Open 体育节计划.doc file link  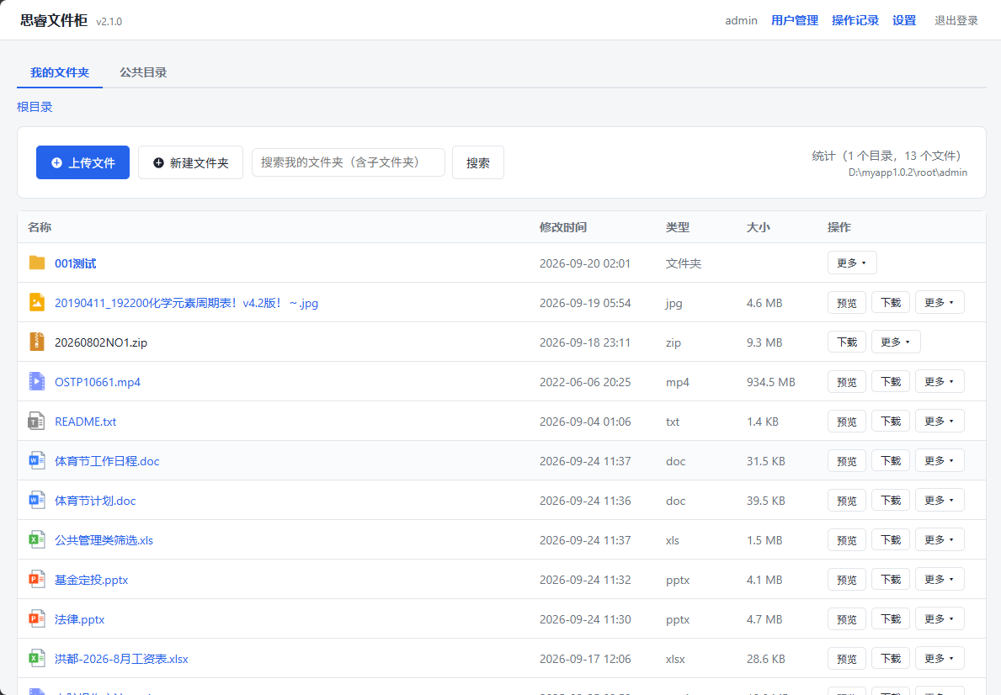pyautogui.click(x=95, y=501)
